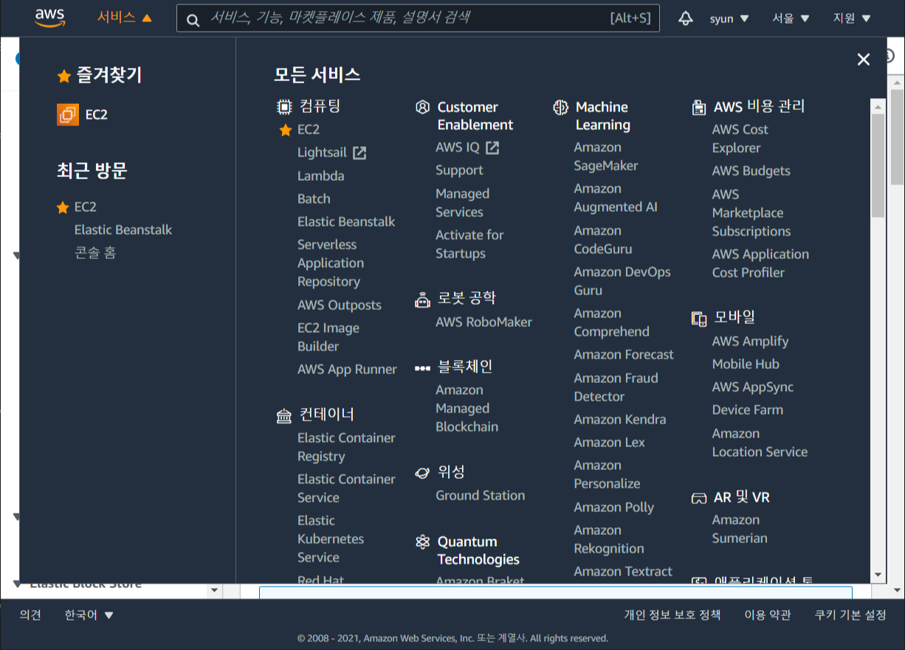Open EC2 Image Builder

pyautogui.click(x=328, y=337)
